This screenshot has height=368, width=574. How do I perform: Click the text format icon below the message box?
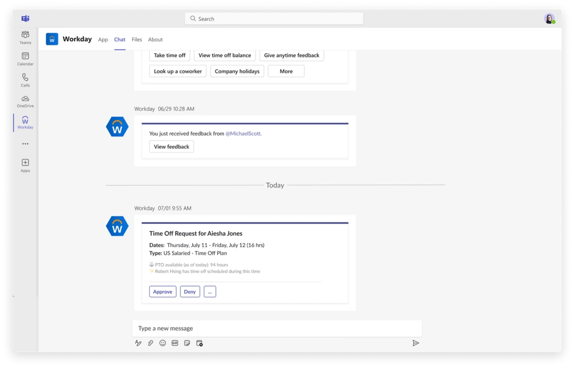138,343
